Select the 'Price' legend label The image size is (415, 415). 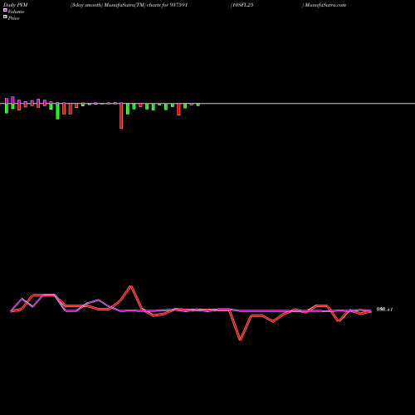[13, 18]
